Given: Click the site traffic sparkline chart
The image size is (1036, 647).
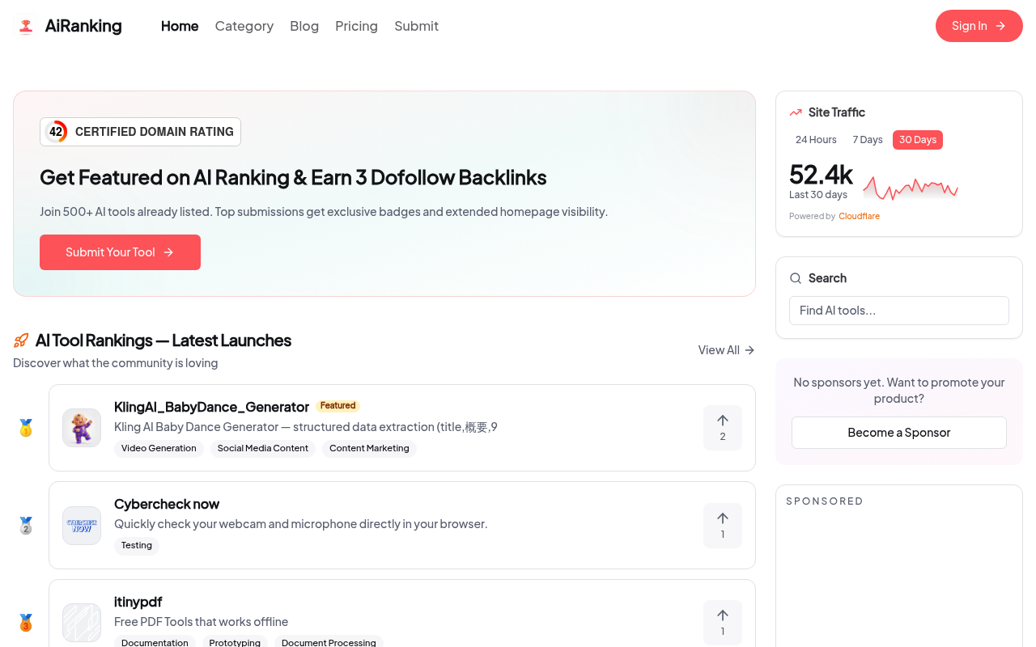Looking at the screenshot, I should tap(911, 188).
